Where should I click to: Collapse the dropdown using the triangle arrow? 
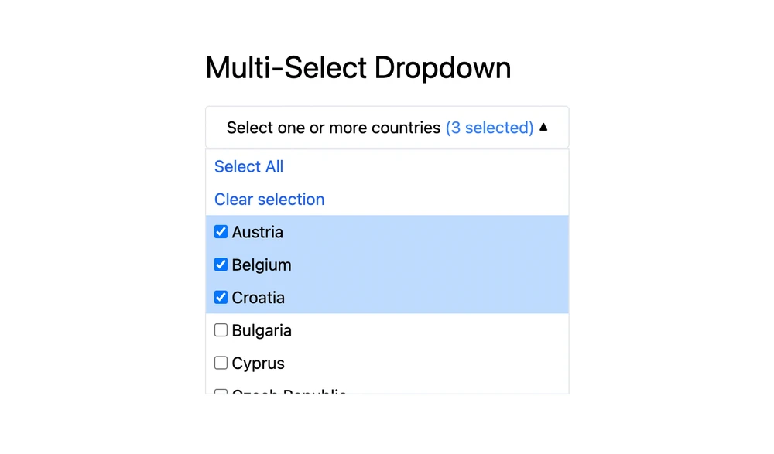(x=543, y=127)
